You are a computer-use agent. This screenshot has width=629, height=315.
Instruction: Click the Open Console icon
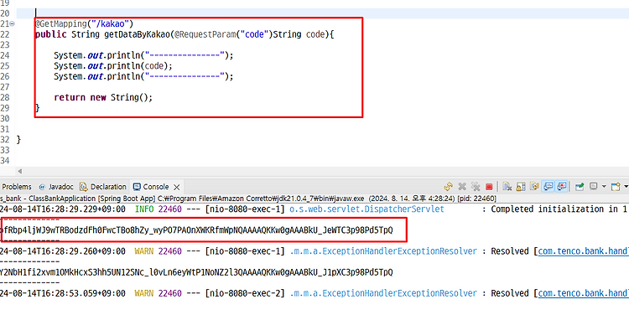[616, 187]
